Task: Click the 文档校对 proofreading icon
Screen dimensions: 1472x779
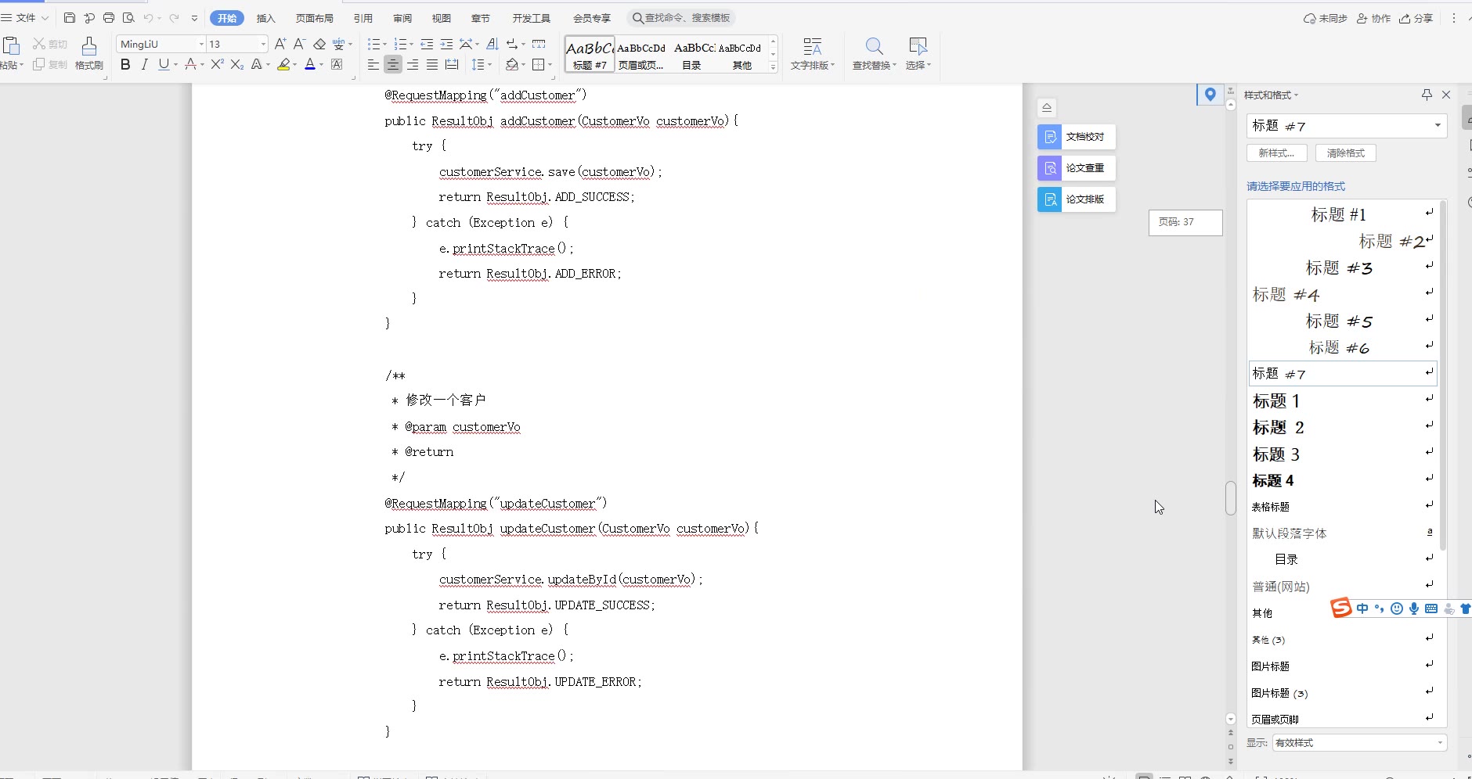Action: click(1049, 137)
